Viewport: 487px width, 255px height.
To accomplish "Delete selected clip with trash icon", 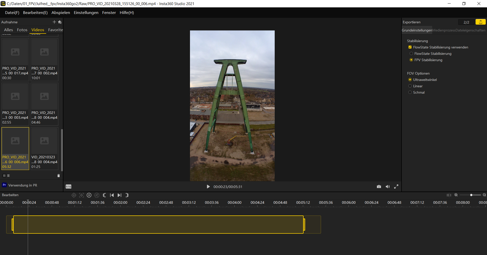I will pyautogui.click(x=59, y=176).
